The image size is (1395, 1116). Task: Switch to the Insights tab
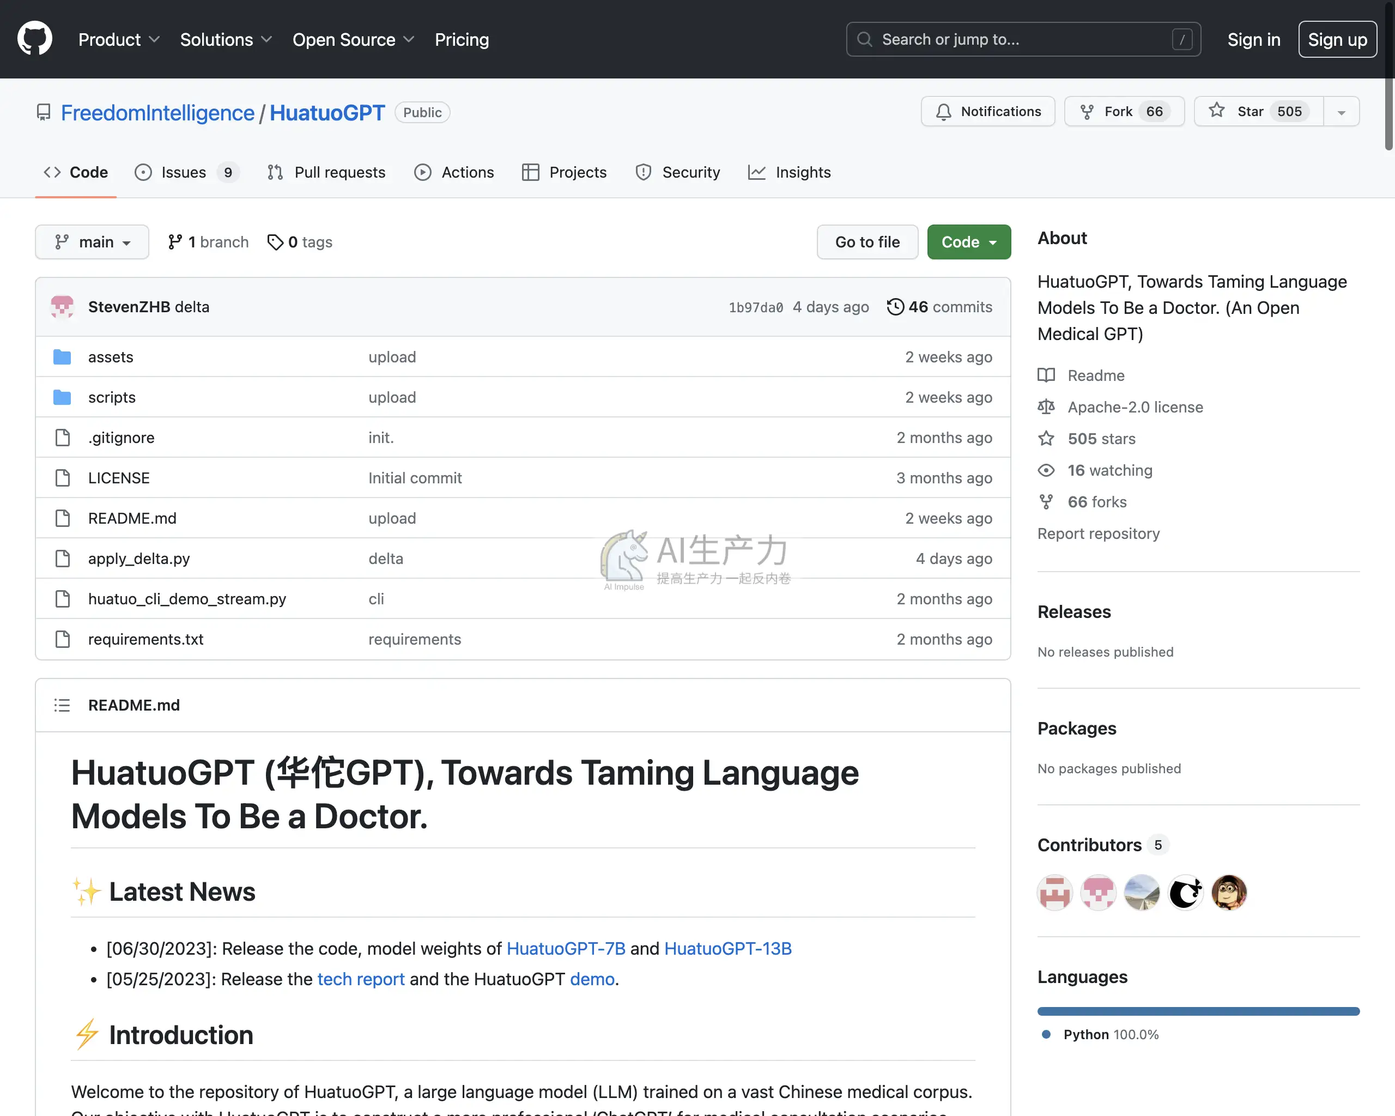click(x=790, y=172)
